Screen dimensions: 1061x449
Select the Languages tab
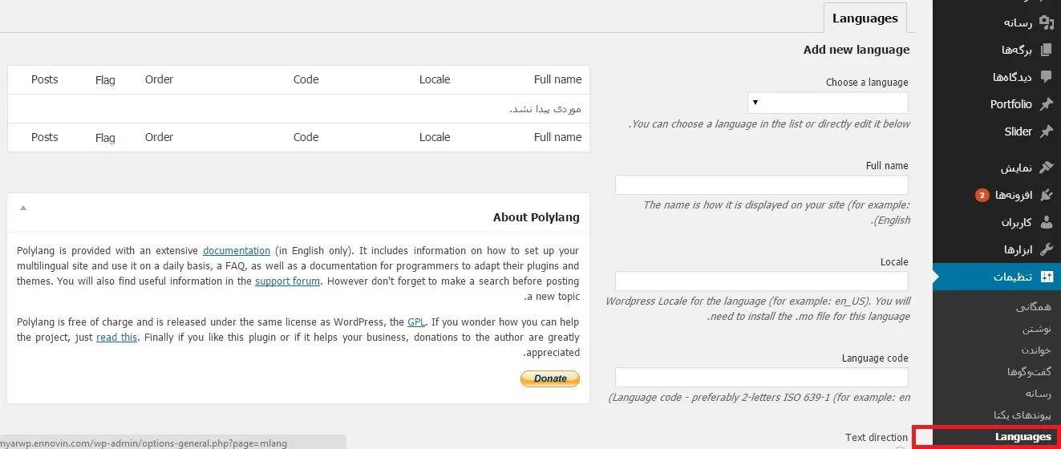click(x=865, y=18)
